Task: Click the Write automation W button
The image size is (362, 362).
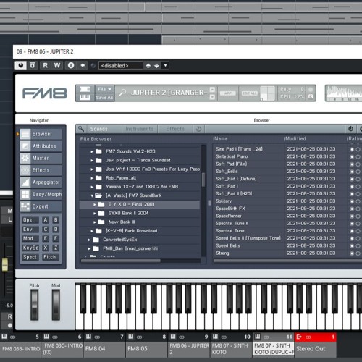Action: point(57,65)
